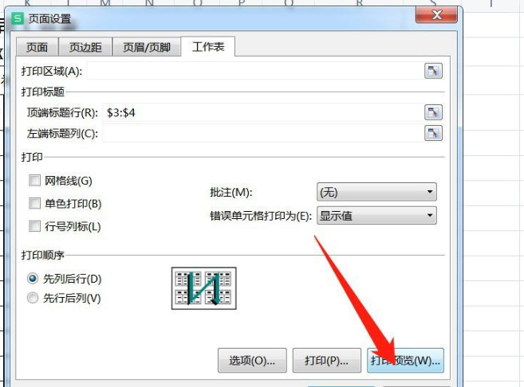
Task: Click range picker icon for 打印区域
Action: pos(433,71)
